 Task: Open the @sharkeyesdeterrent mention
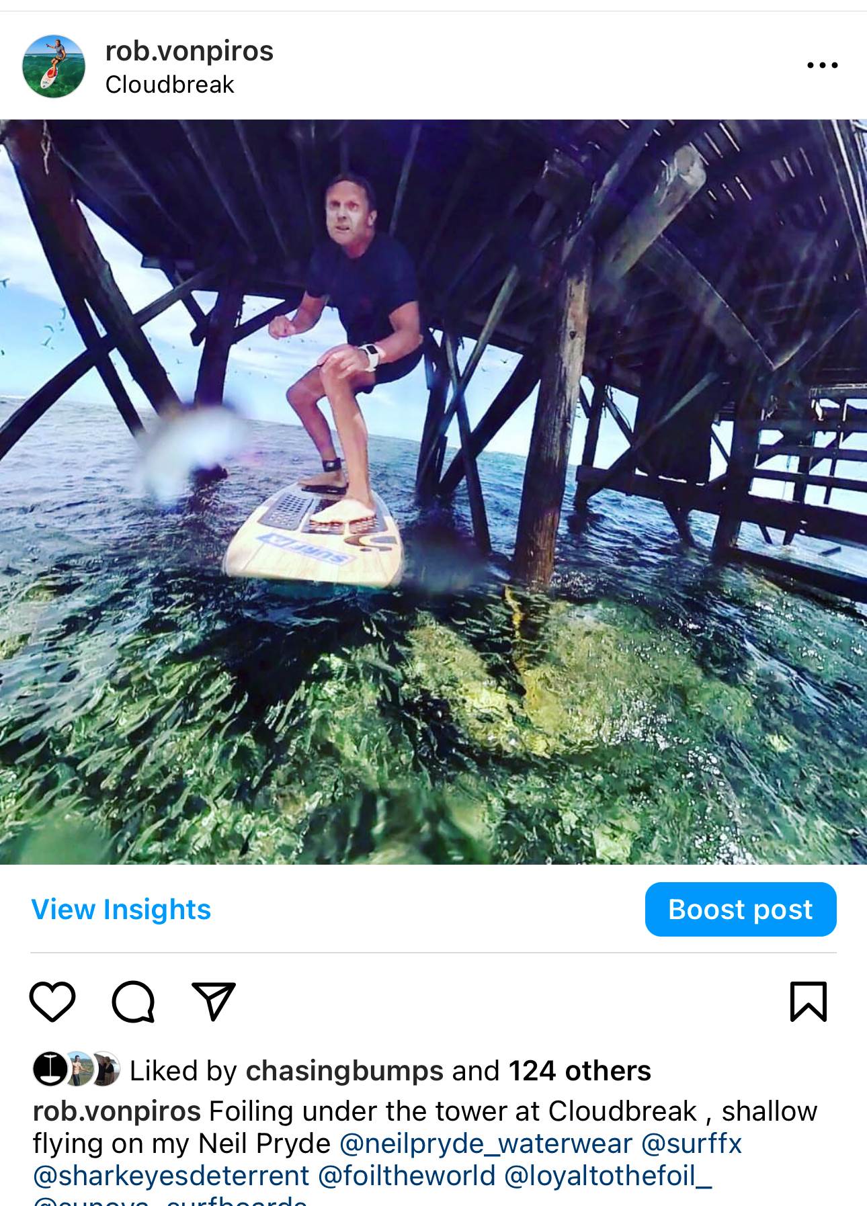171,1175
